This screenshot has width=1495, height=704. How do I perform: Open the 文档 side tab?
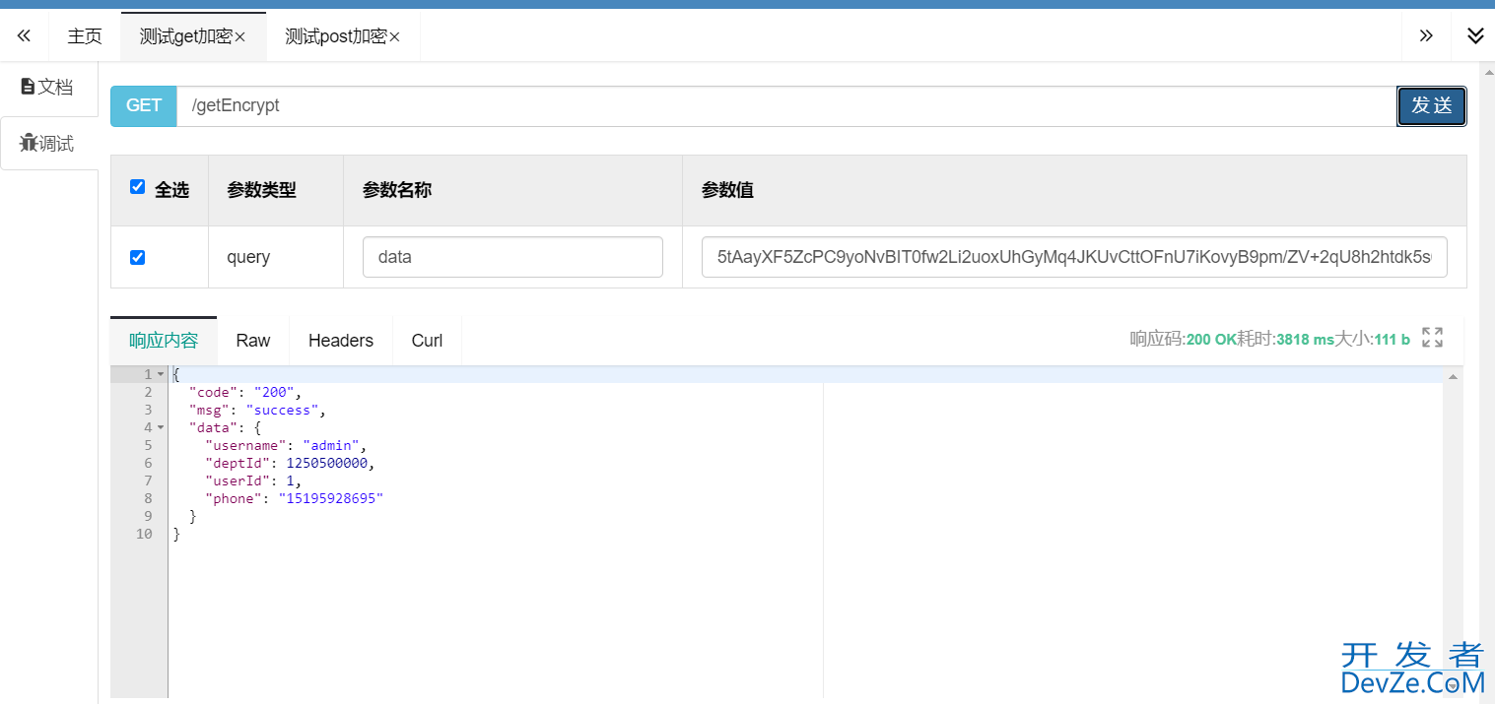coord(48,87)
